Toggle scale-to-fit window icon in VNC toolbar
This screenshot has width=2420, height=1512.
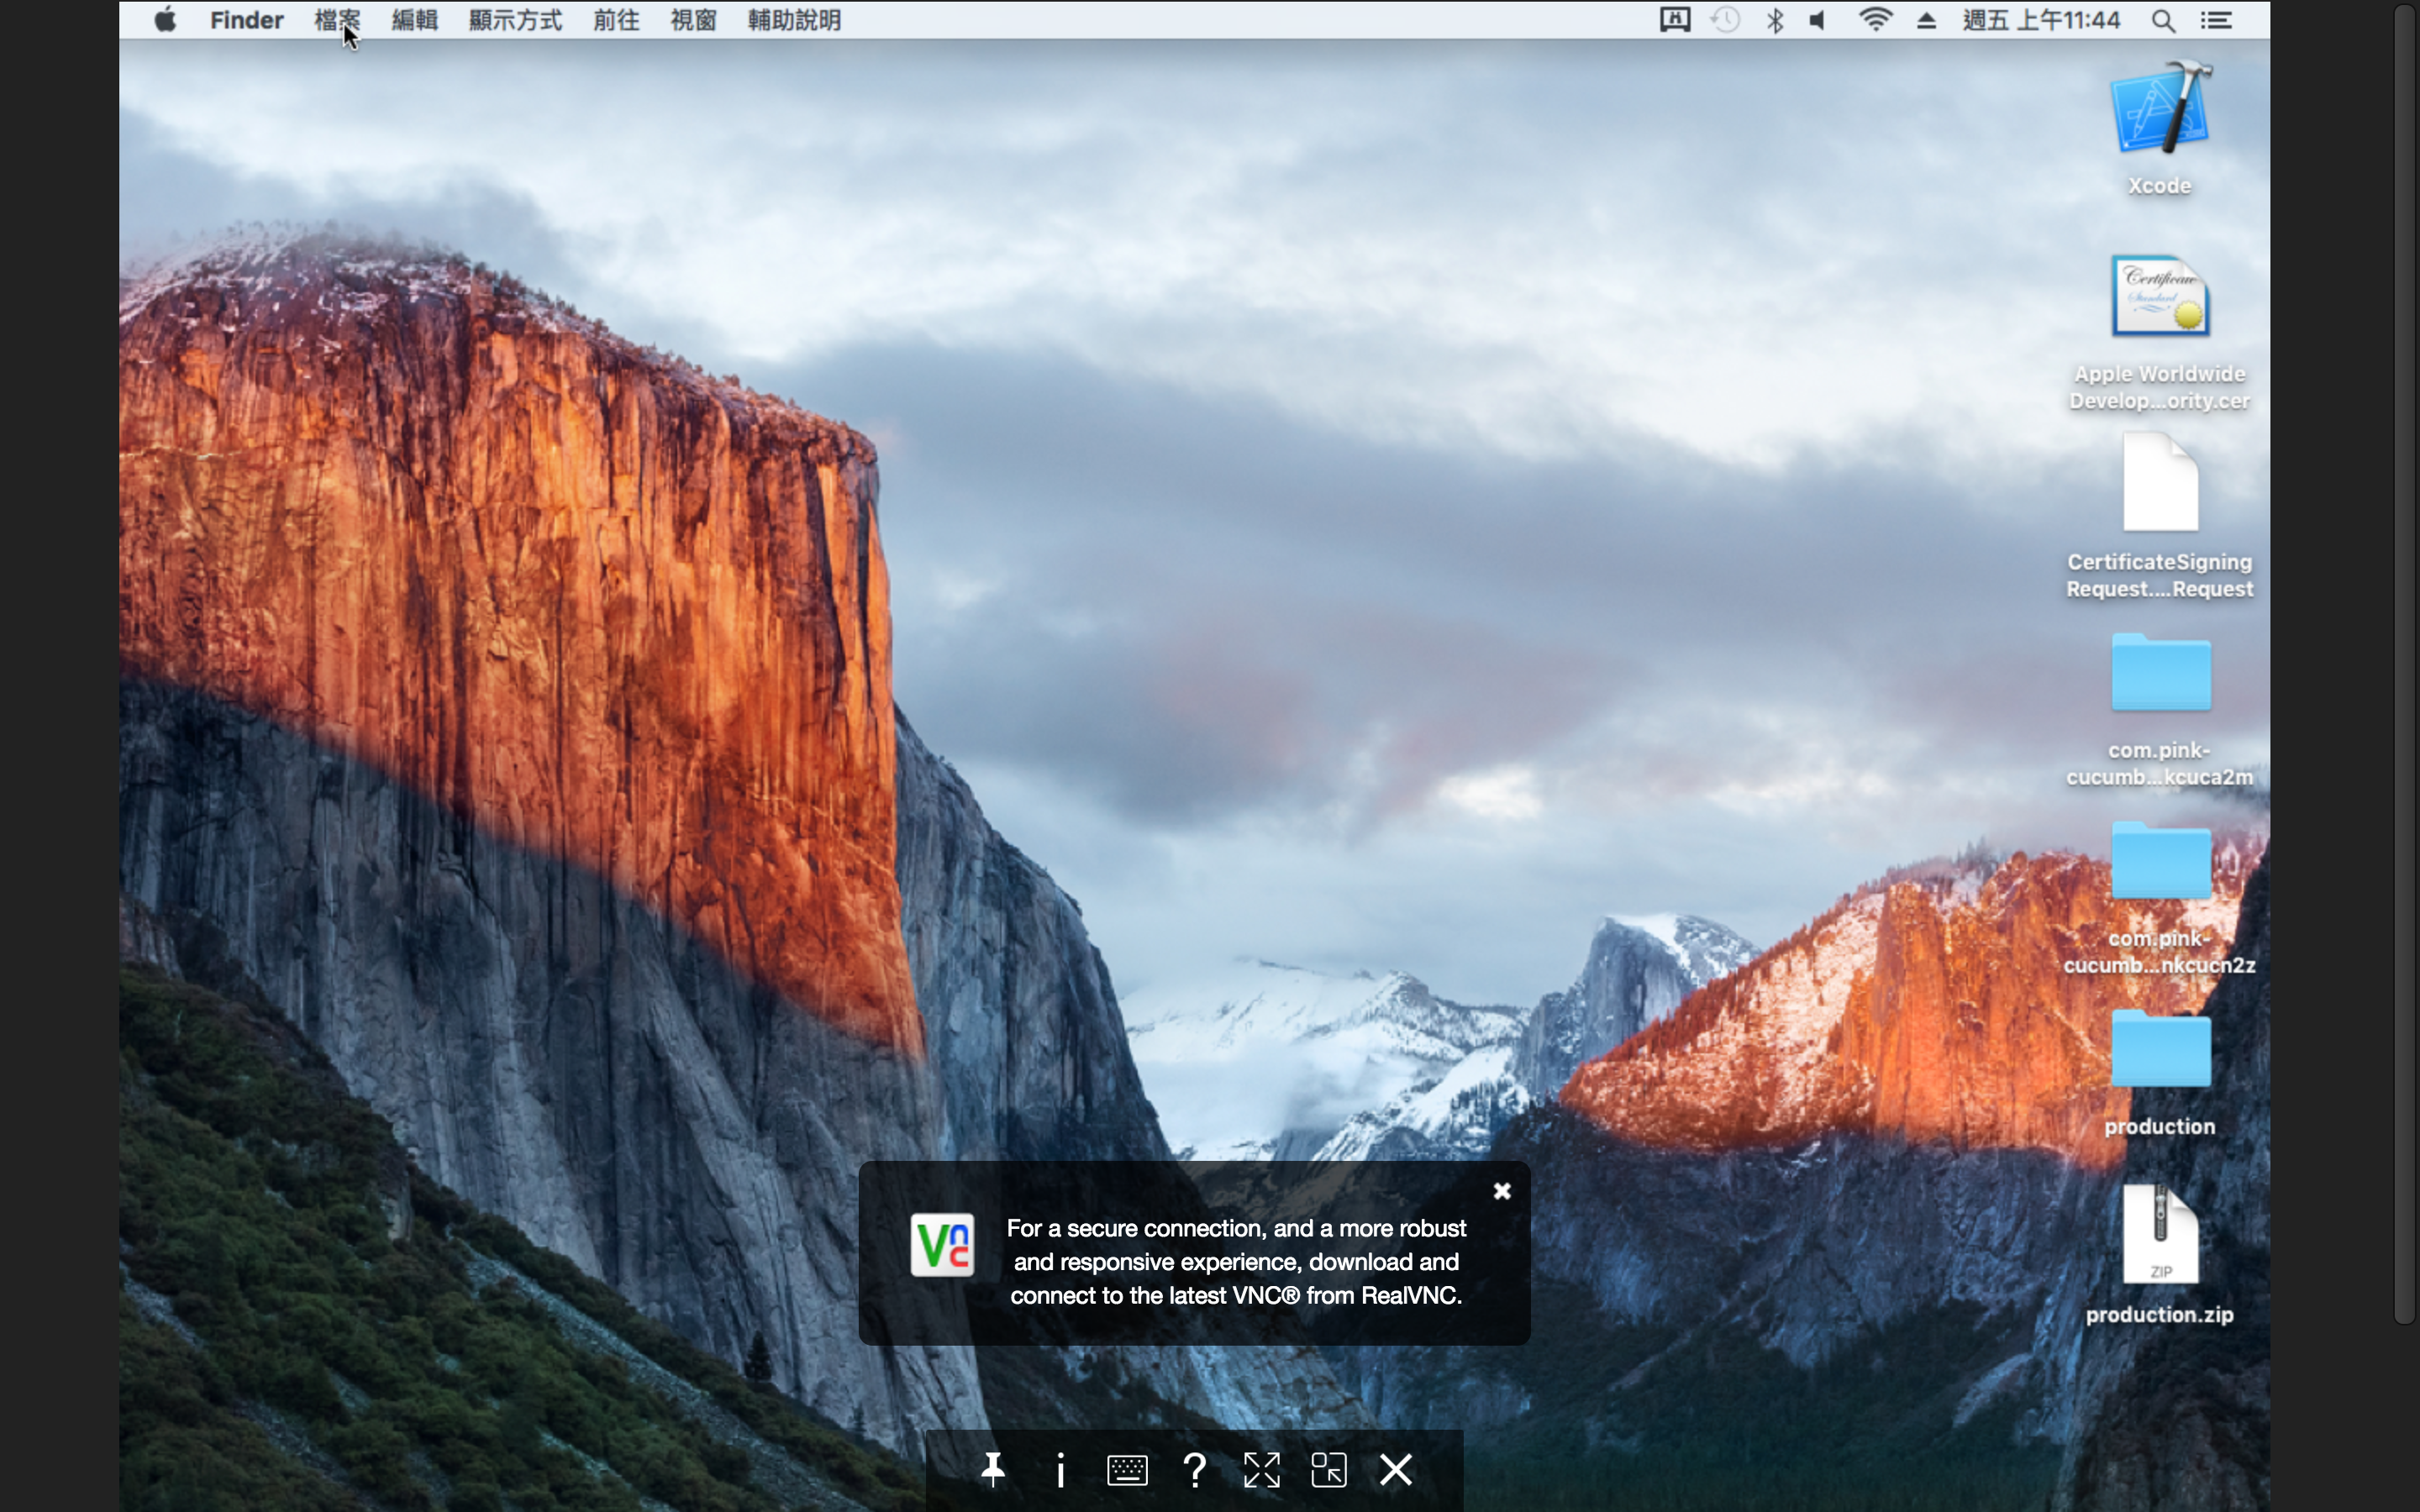[1329, 1470]
